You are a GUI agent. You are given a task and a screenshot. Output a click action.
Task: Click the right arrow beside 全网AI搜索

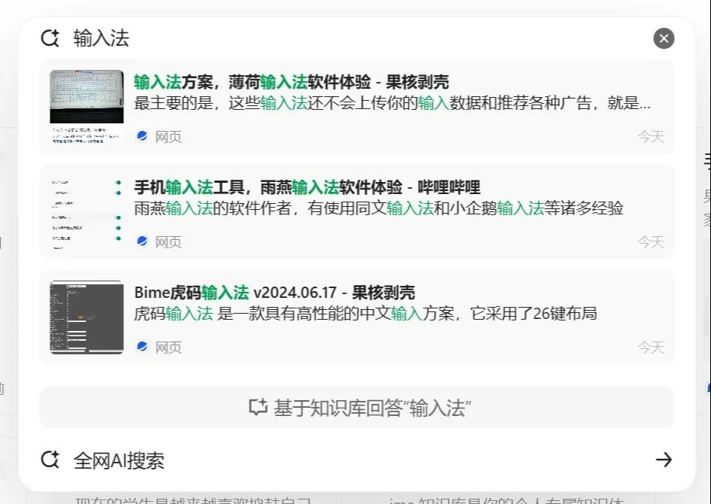point(664,460)
